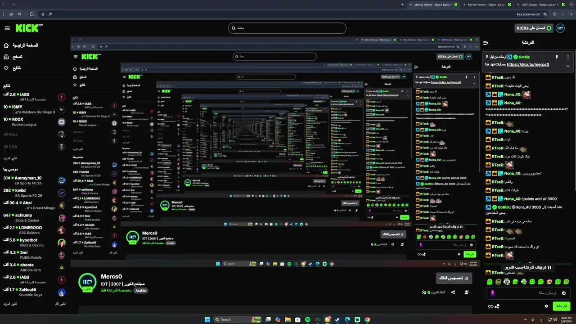Screen dimensions: 576x324
Task: Click the Mercs0 live avatar below the stream
Action: [87, 283]
